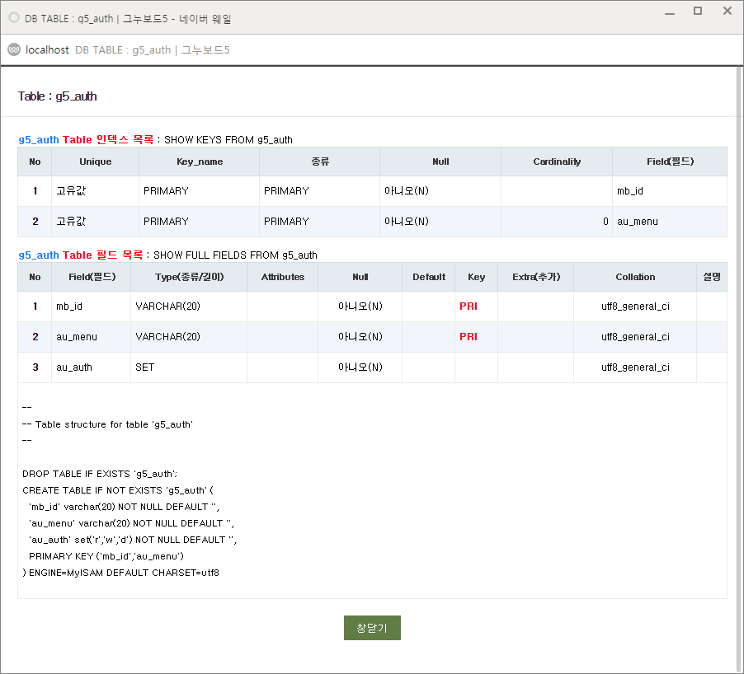Click the Type(종류/길이) column header
Screen dimensions: 744x674
[x=189, y=277]
